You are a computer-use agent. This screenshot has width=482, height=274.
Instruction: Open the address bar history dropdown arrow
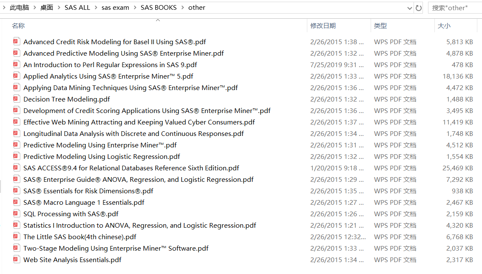click(409, 8)
